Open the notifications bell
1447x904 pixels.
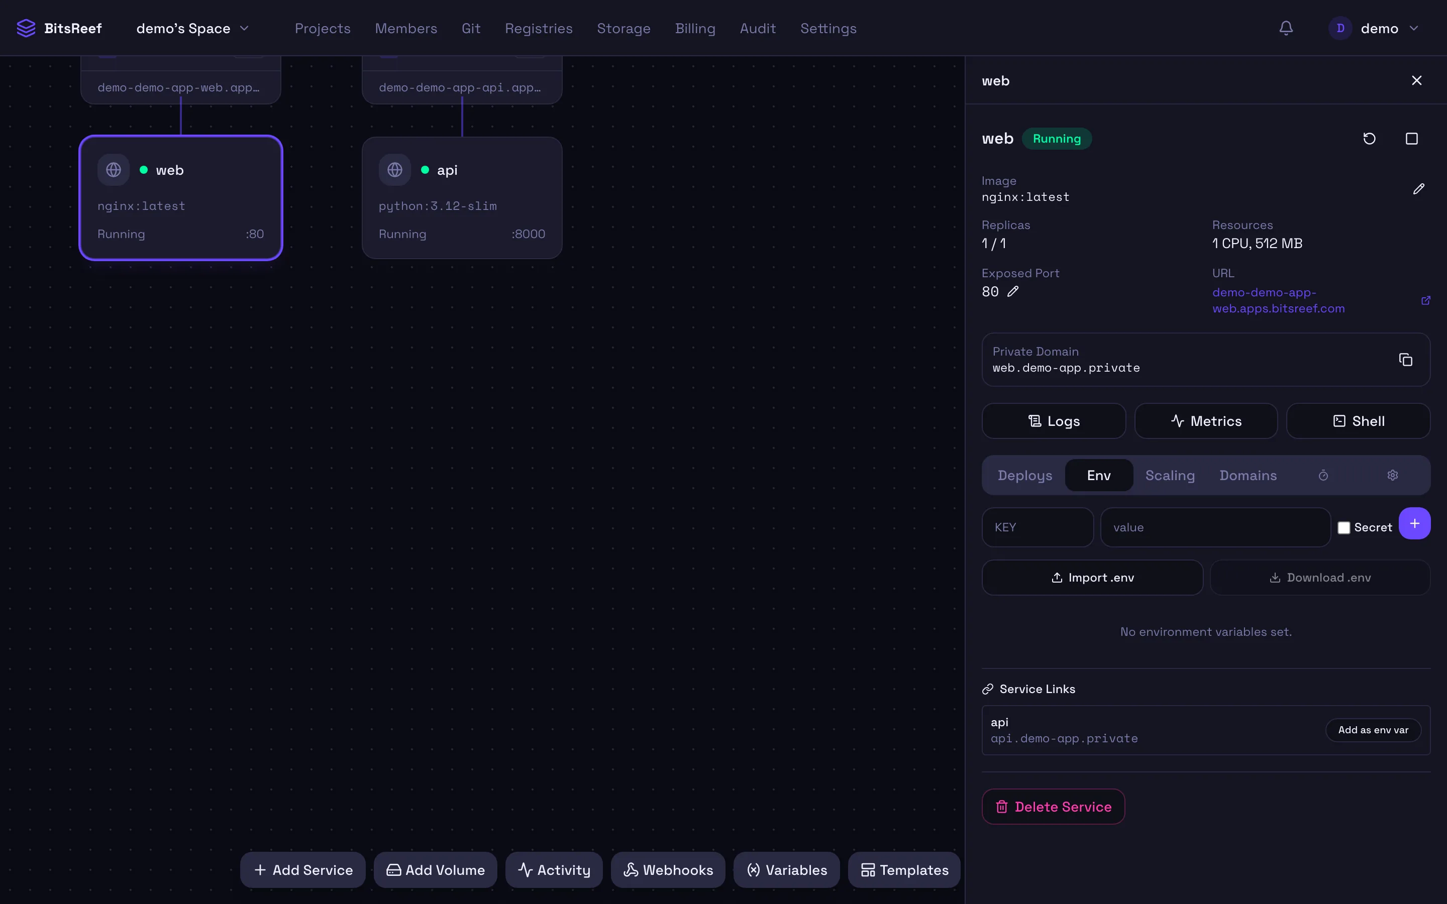pyautogui.click(x=1286, y=28)
